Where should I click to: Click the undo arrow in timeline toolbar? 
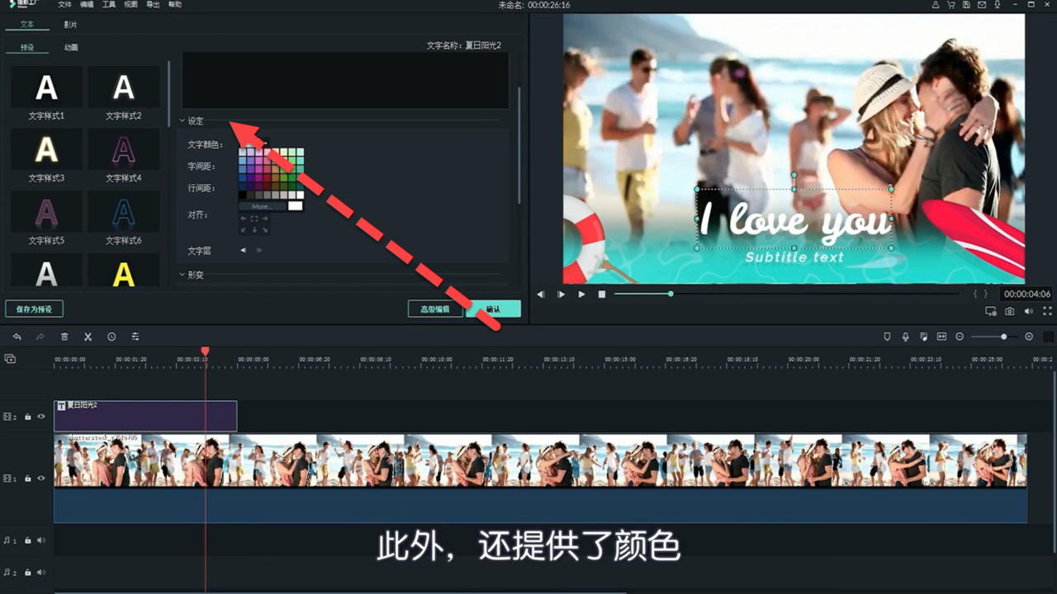pos(17,337)
